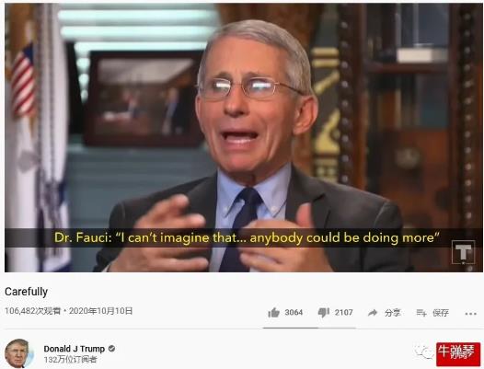This screenshot has width=484, height=369.
Task: Click the 2020年10月10日 upload date
Action: [x=100, y=311]
